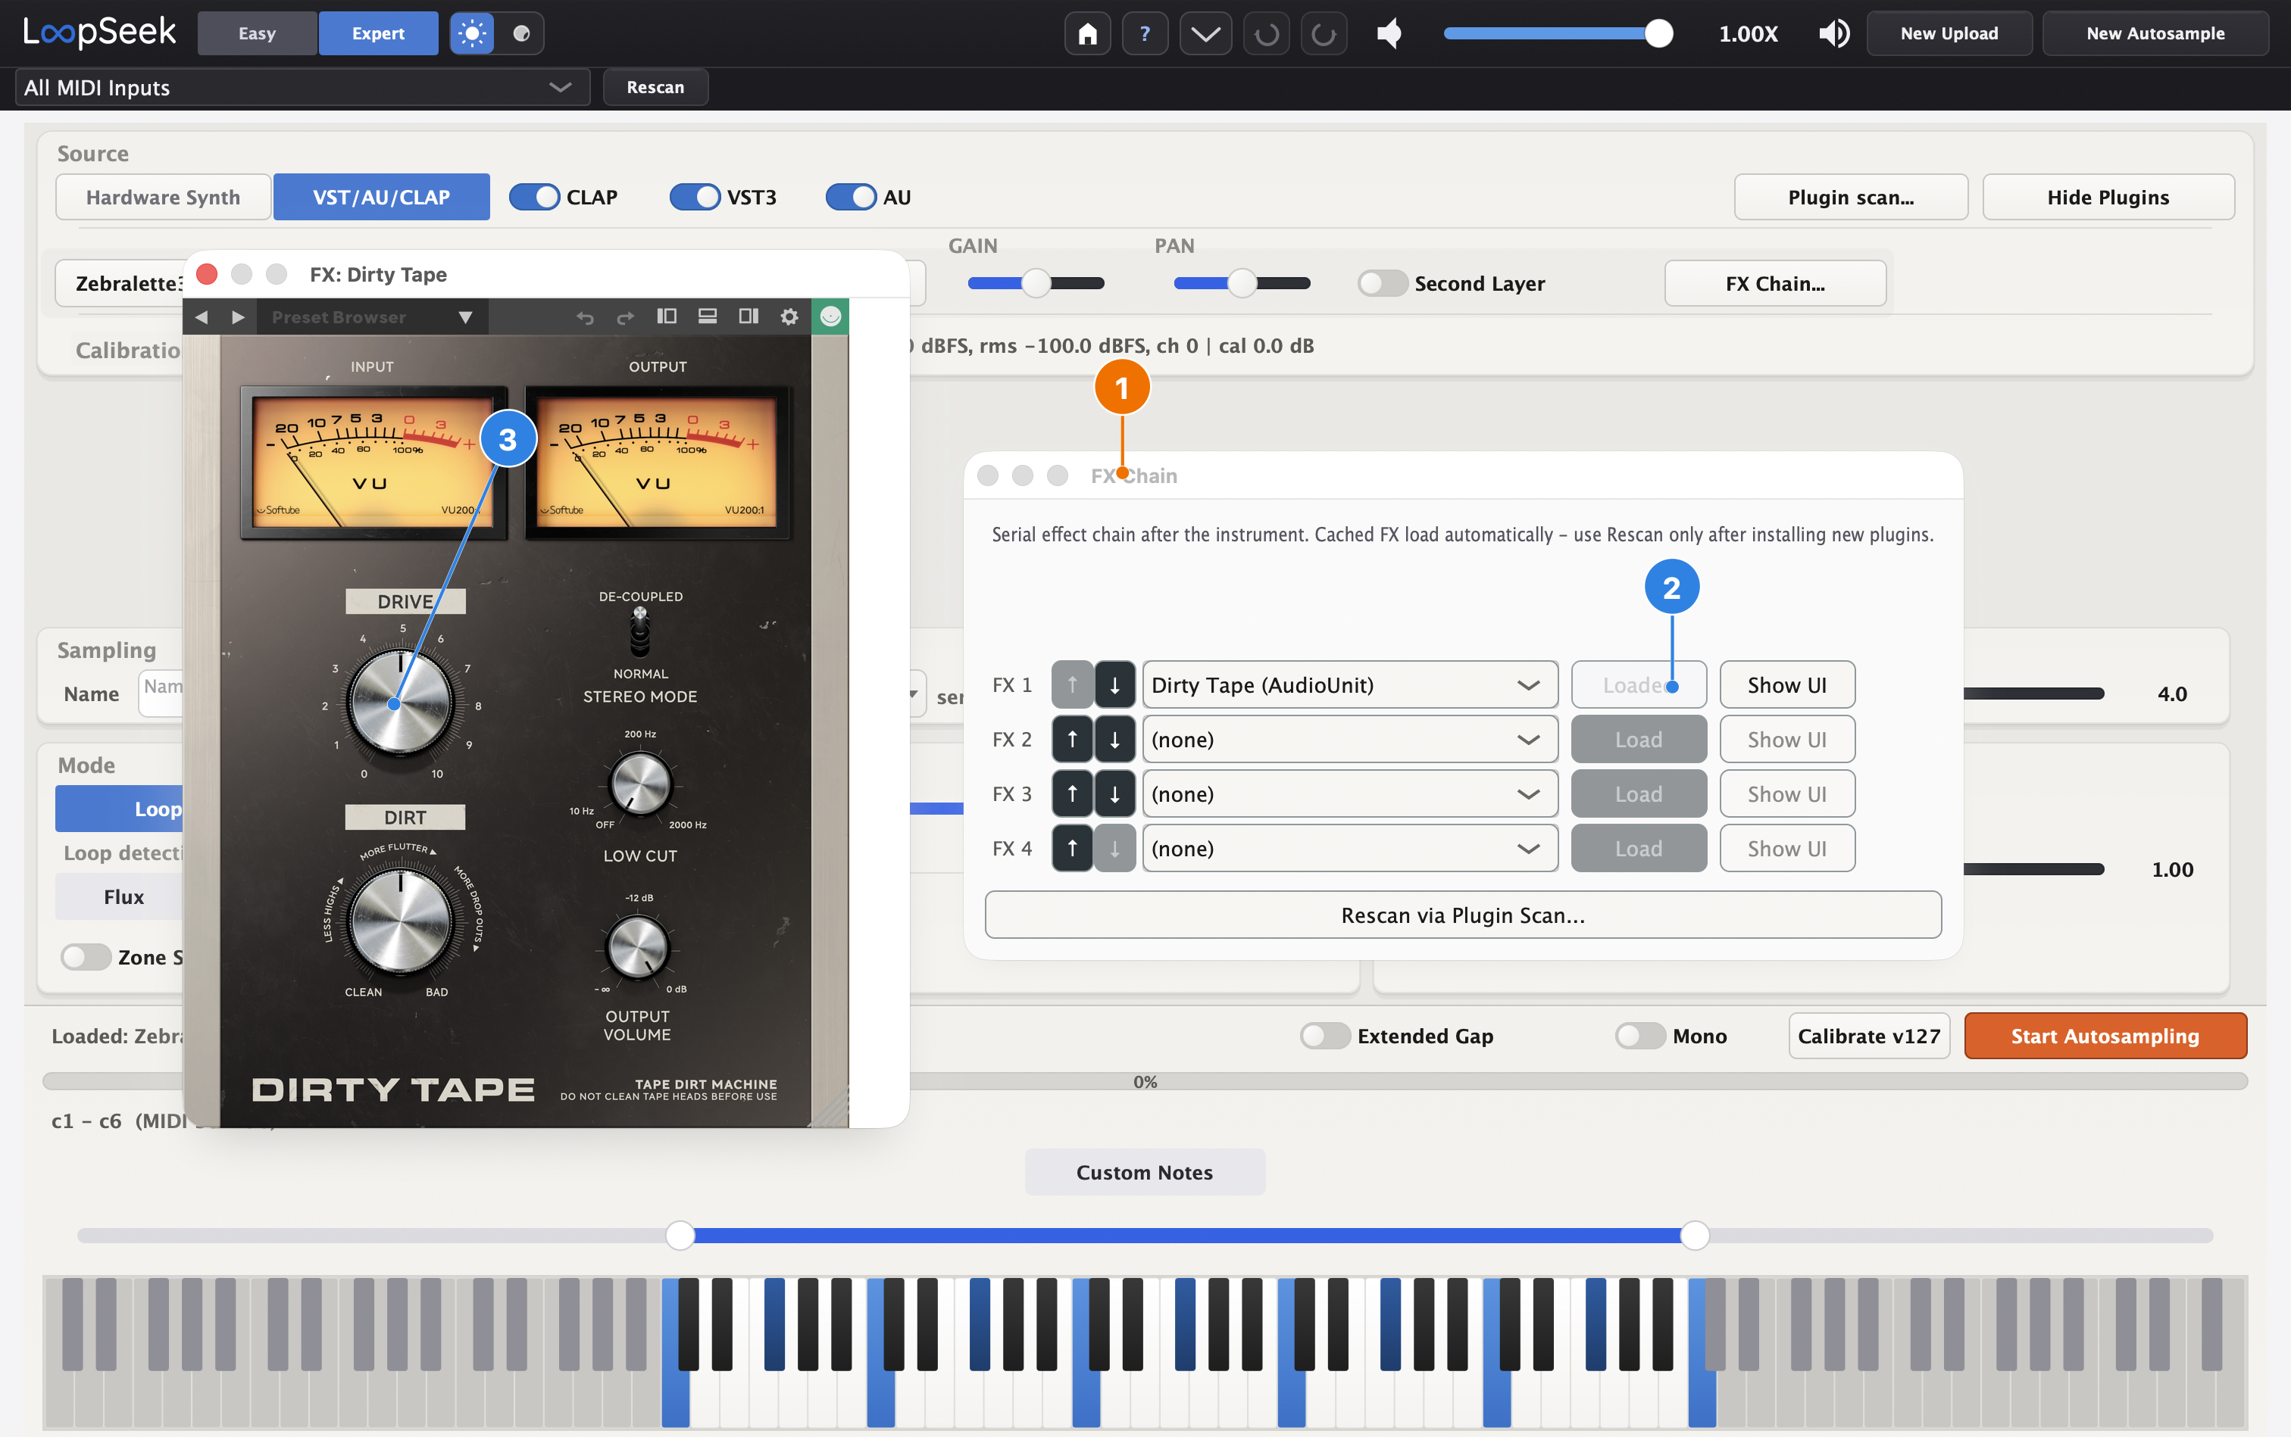The image size is (2291, 1437).
Task: Move FX 1 down with arrow button
Action: 1114,685
